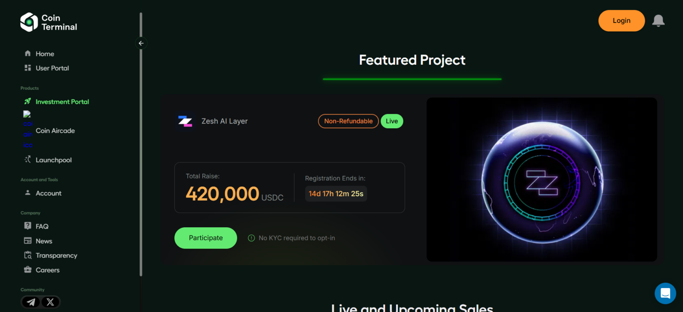683x312 pixels.
Task: Select the Careers briefcase icon
Action: (x=28, y=270)
